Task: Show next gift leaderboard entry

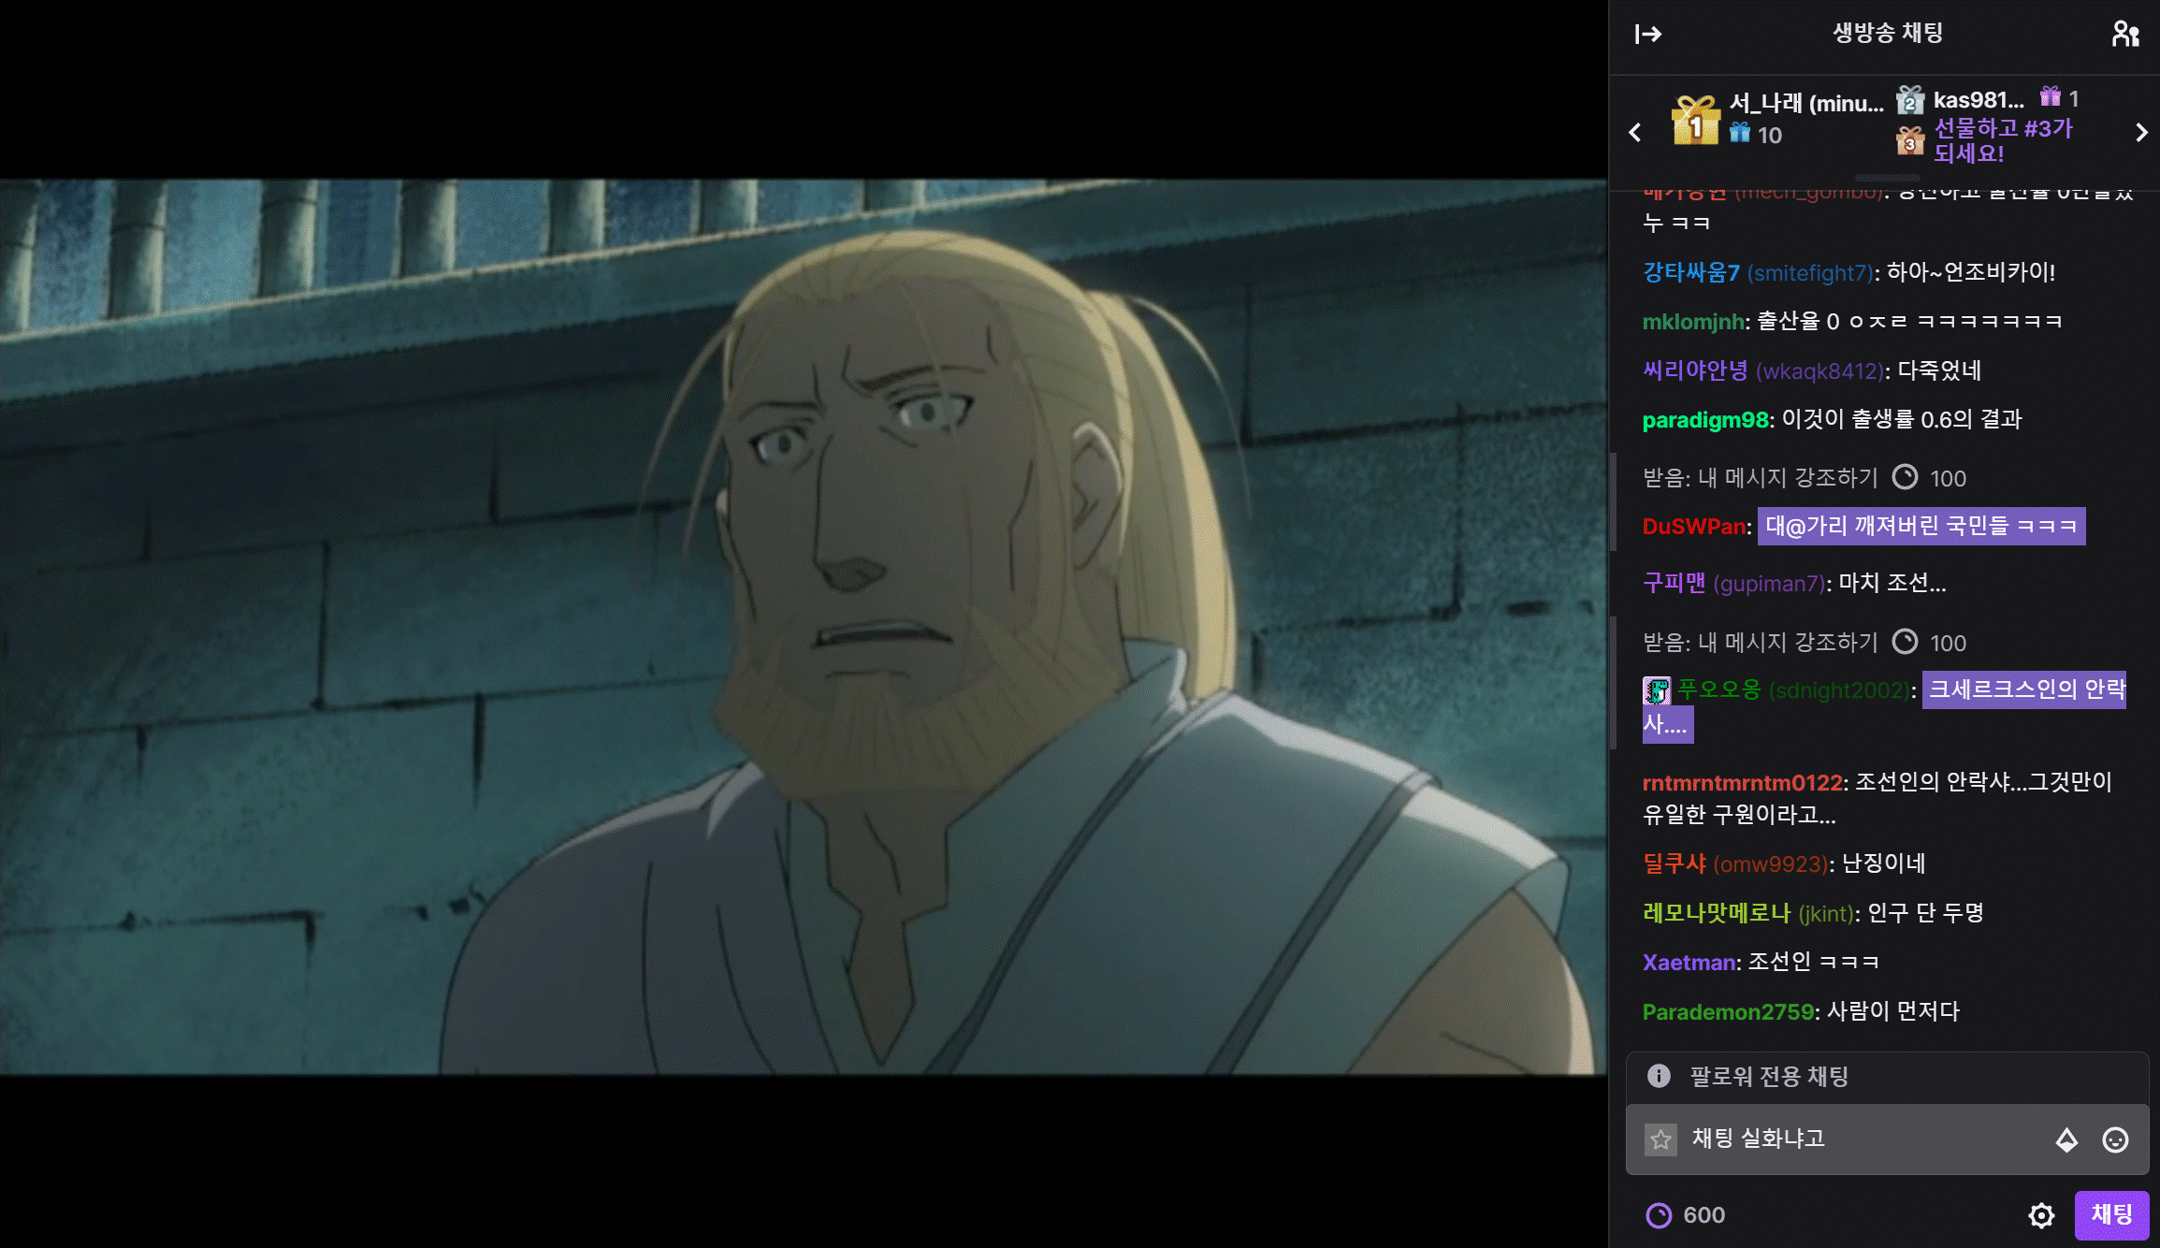Action: point(2141,133)
